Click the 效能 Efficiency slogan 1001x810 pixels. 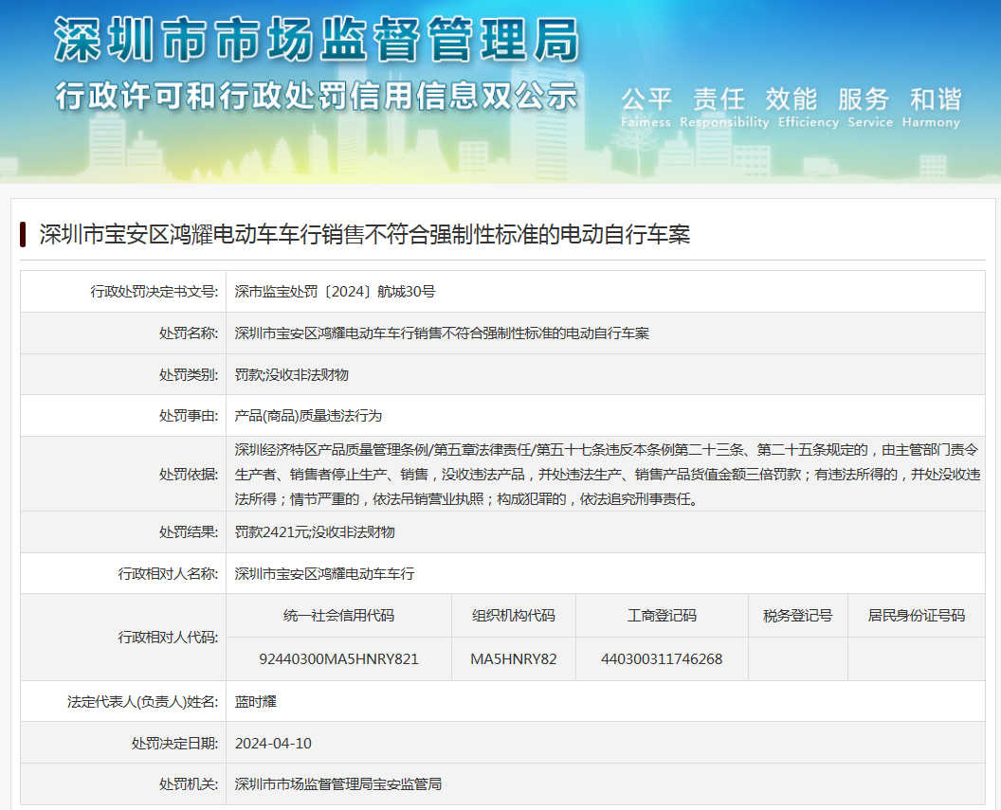point(808,107)
